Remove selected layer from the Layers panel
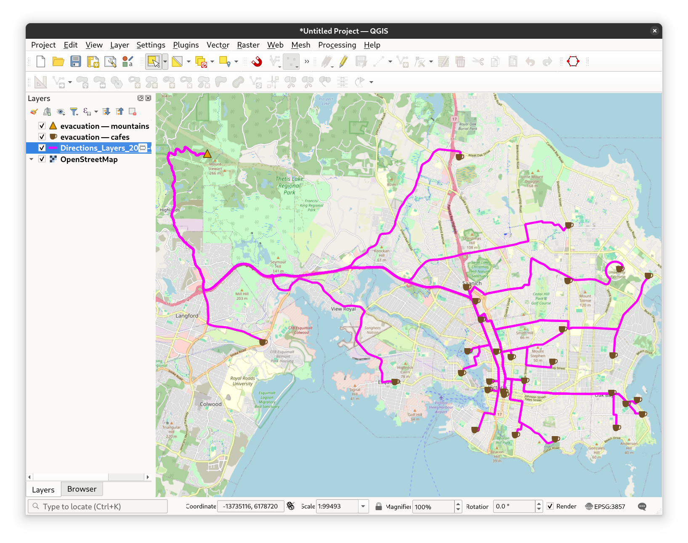This screenshot has width=688, height=543. (133, 112)
